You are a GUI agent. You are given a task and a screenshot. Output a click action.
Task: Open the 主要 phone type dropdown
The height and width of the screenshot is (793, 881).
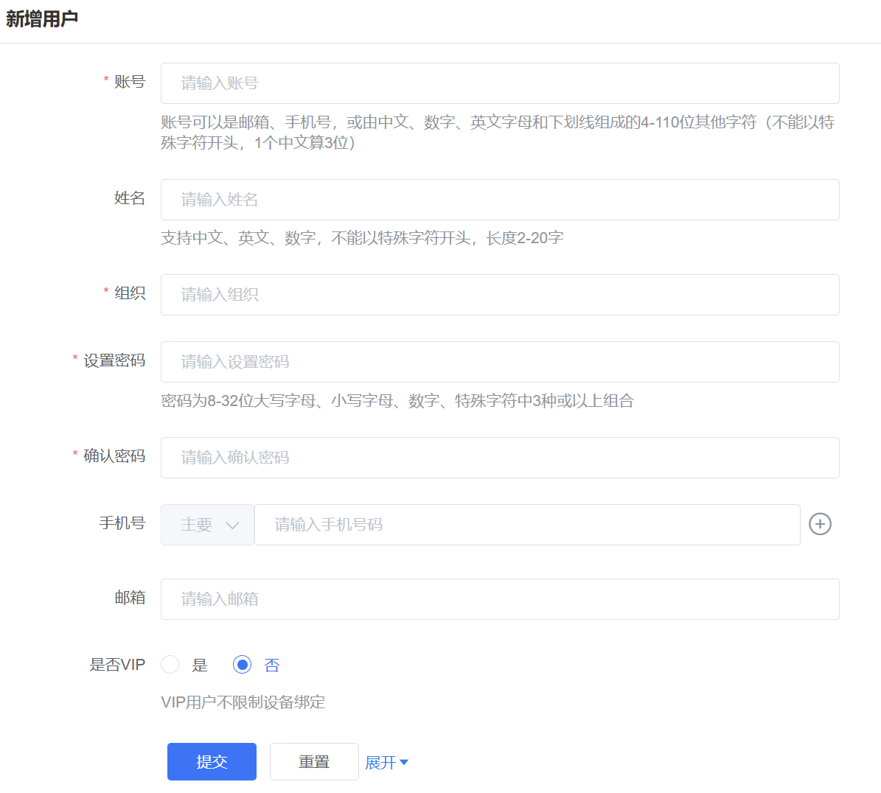pos(207,525)
